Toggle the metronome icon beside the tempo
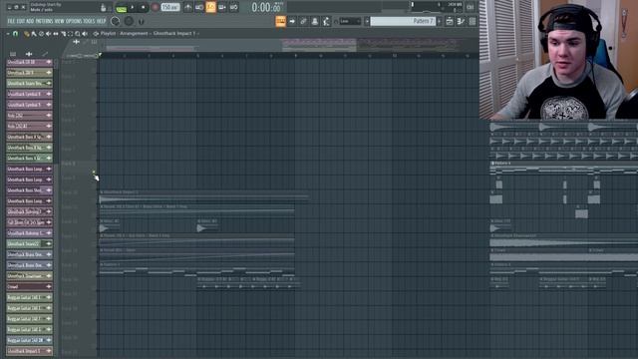This screenshot has width=638, height=359. [187, 7]
